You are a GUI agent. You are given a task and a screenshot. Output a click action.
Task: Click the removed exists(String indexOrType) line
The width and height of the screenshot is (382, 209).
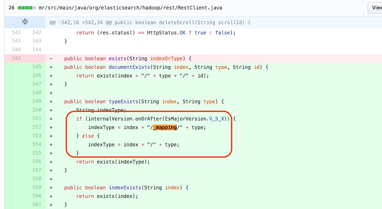coord(128,59)
